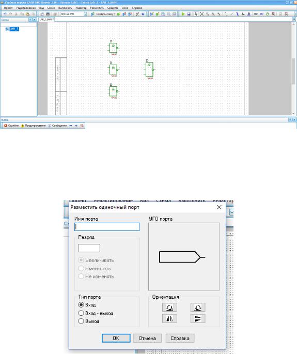The image size is (297, 354).
Task: Select the Уменьшать radio button
Action: tap(81, 268)
